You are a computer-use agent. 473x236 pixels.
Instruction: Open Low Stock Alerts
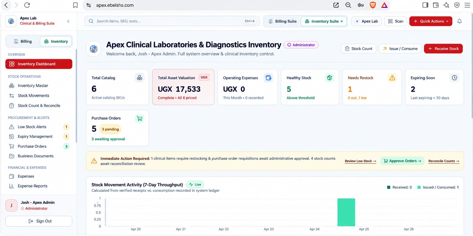39,127
